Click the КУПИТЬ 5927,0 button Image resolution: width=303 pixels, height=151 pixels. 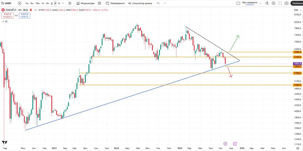coord(25,15)
